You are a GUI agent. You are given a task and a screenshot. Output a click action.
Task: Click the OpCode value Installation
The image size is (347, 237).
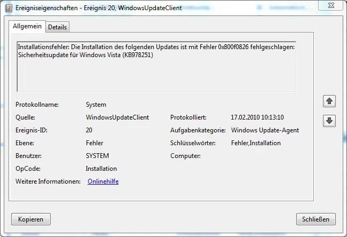tap(101, 169)
